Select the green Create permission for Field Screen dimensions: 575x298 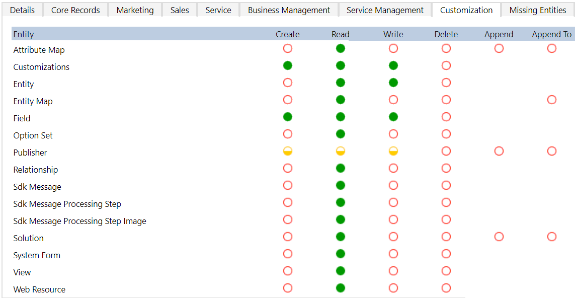287,117
